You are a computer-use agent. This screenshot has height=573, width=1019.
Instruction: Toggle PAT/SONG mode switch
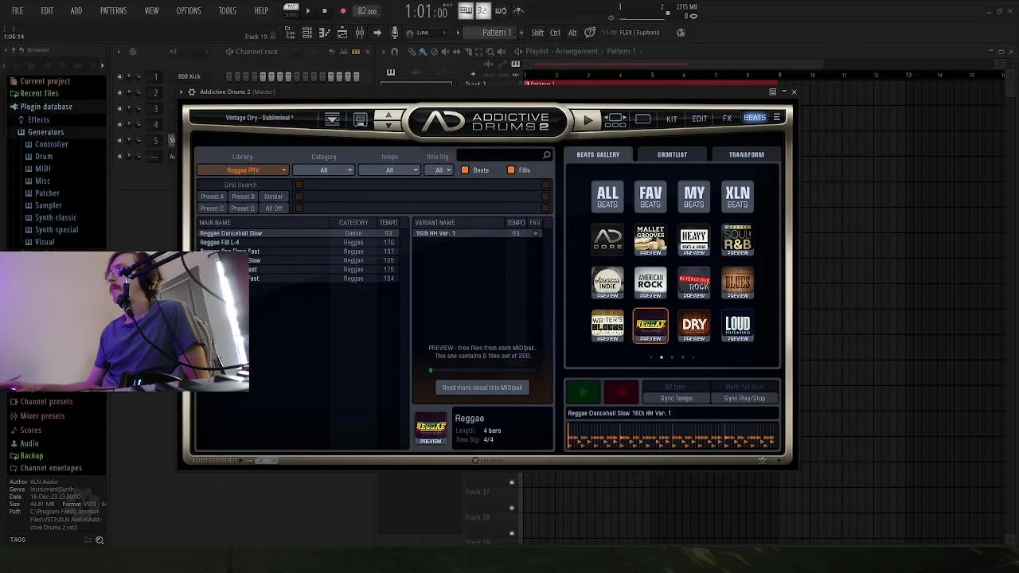coord(291,11)
